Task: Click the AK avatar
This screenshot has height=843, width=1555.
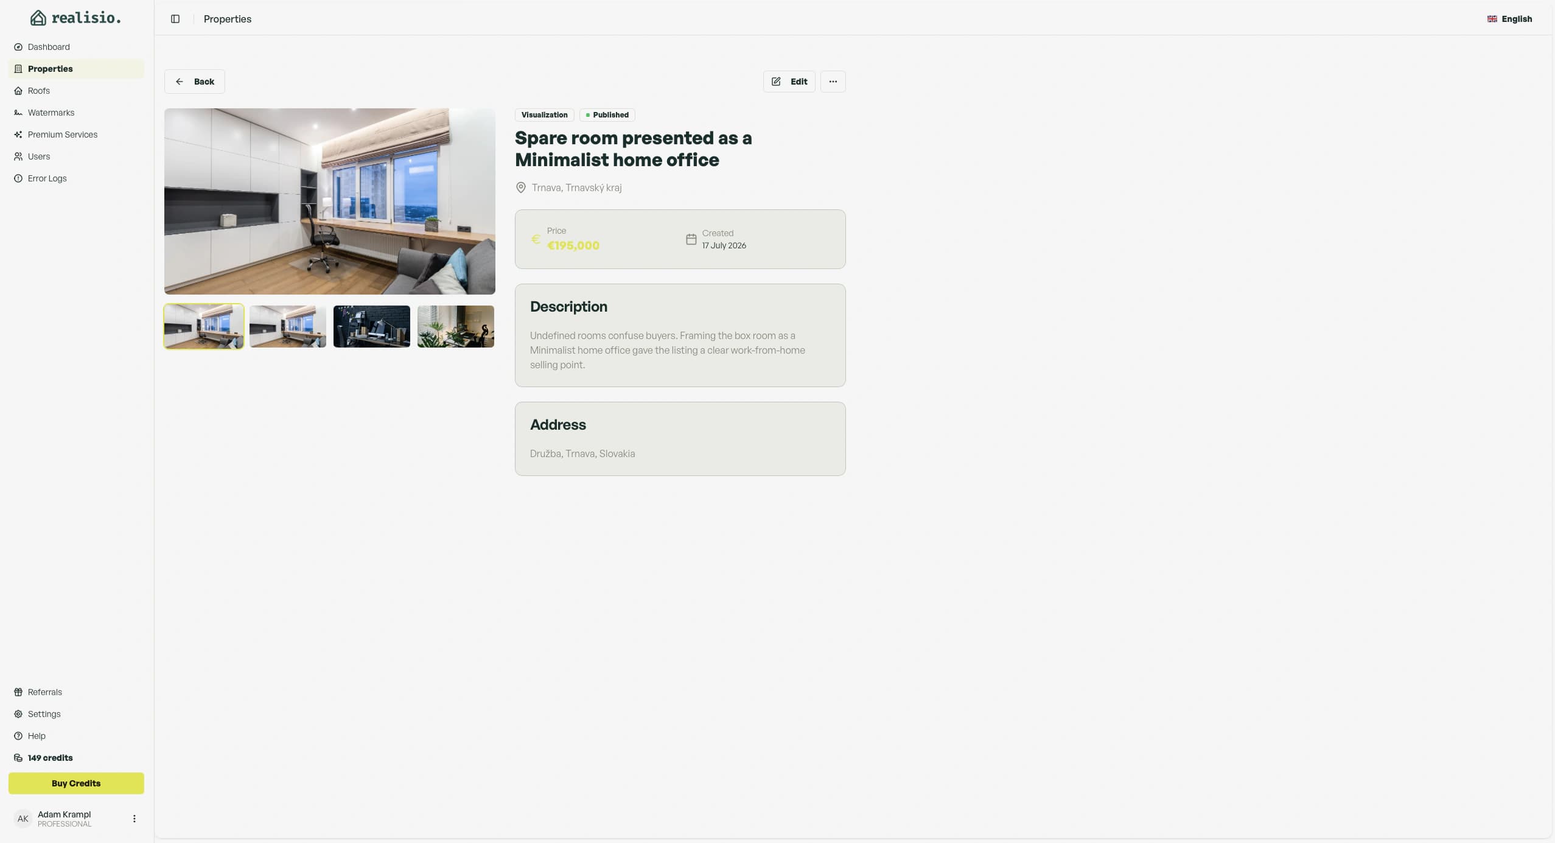Action: coord(23,819)
